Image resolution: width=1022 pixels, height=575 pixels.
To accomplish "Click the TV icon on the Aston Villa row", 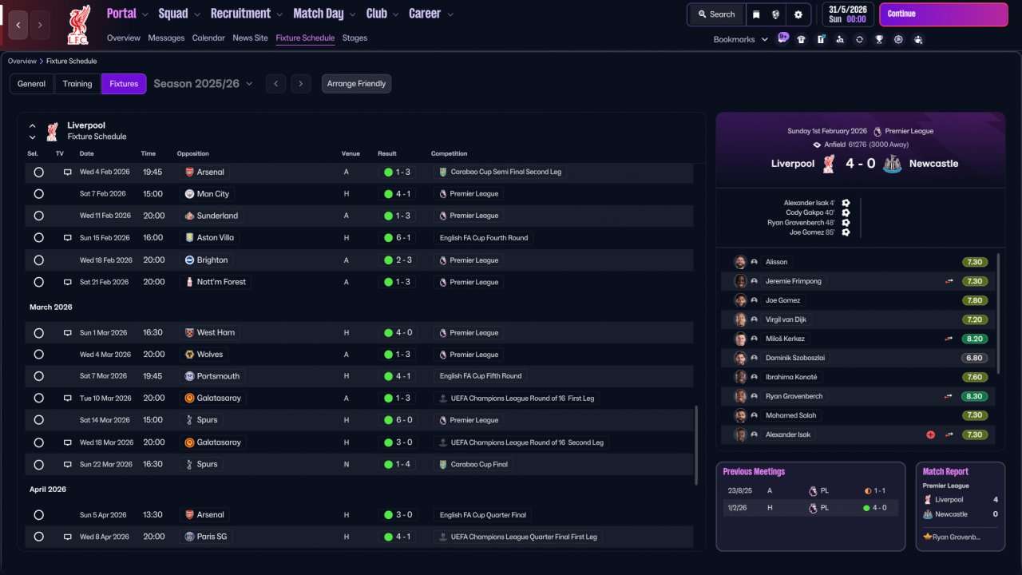I will coord(67,238).
